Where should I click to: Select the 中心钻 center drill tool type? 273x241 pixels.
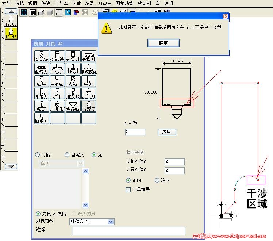pyautogui.click(x=57, y=81)
